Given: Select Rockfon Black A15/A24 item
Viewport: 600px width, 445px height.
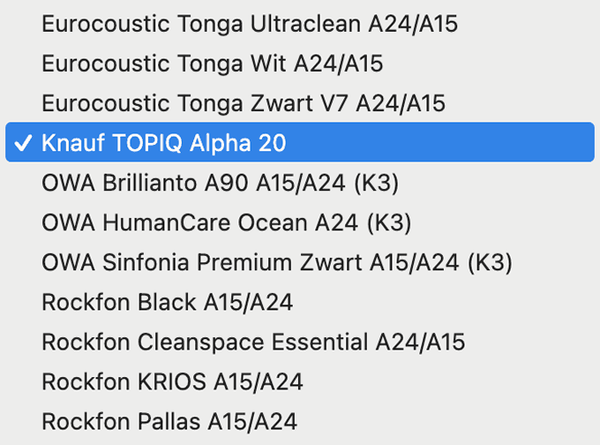Looking at the screenshot, I should click(x=167, y=302).
